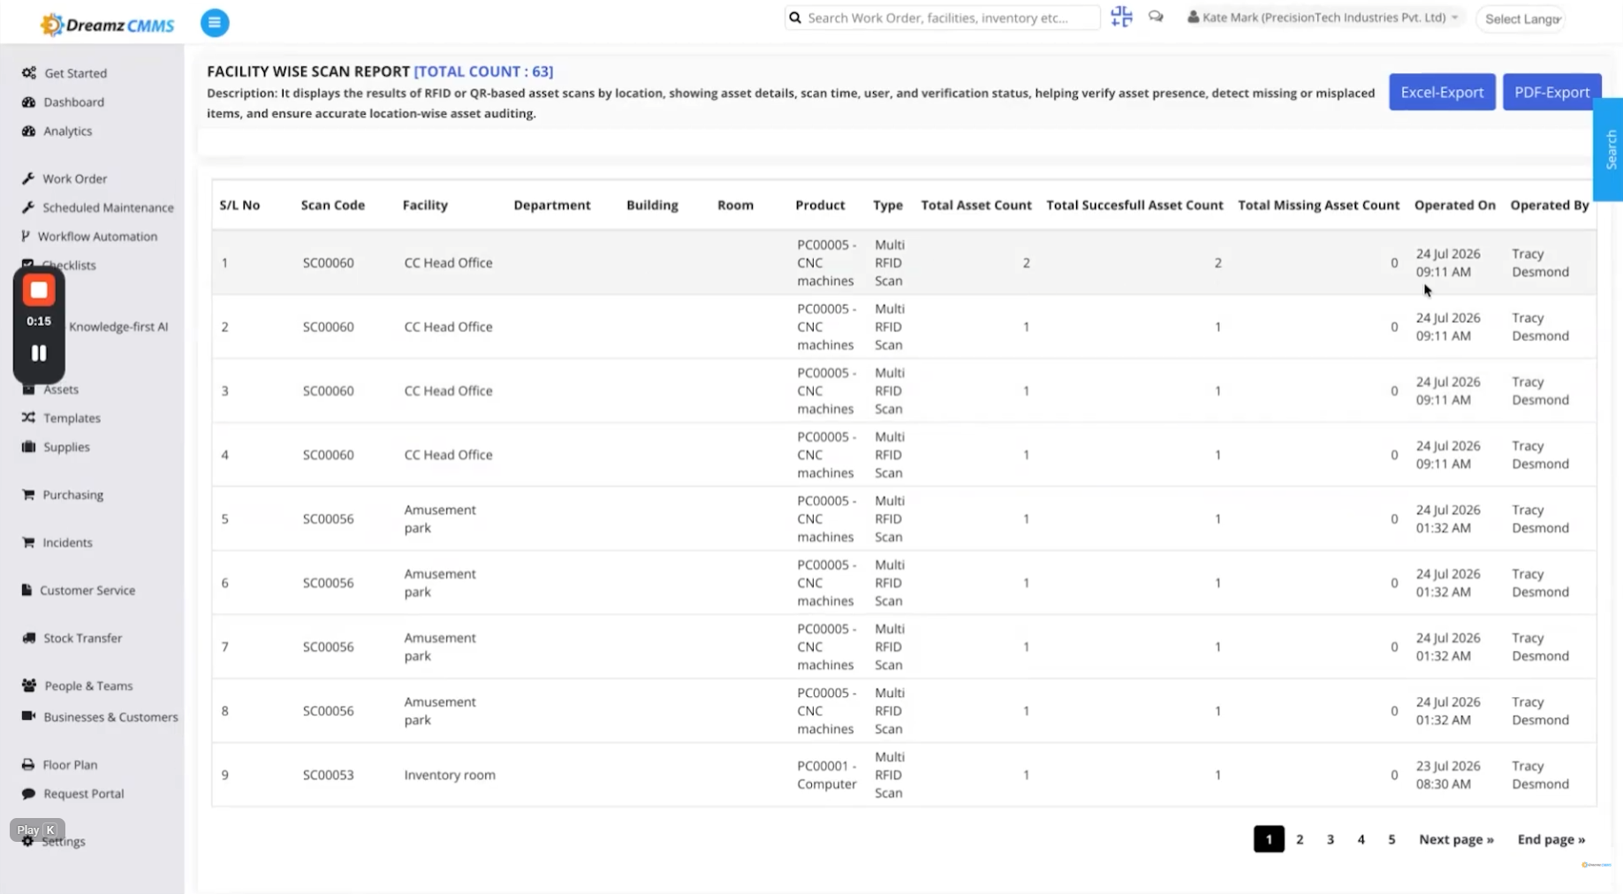
Task: Click the Incidents cart icon
Action: click(x=28, y=542)
